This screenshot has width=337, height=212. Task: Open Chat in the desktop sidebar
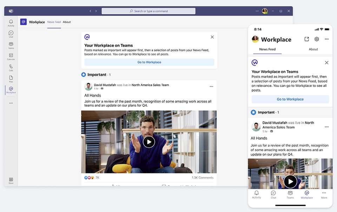11,34
